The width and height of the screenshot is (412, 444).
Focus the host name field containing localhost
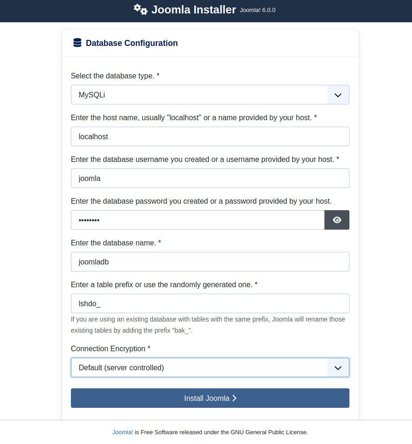[x=210, y=136]
